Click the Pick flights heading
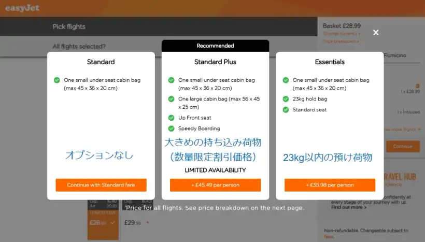The height and width of the screenshot is (242, 425). [x=69, y=26]
